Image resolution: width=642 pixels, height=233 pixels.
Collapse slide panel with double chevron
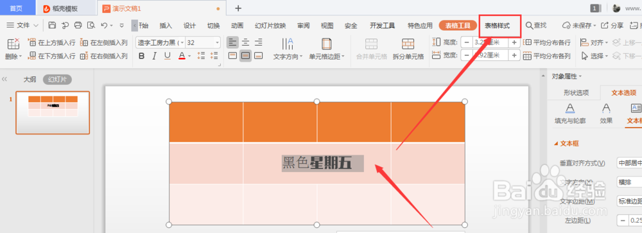tap(5, 80)
